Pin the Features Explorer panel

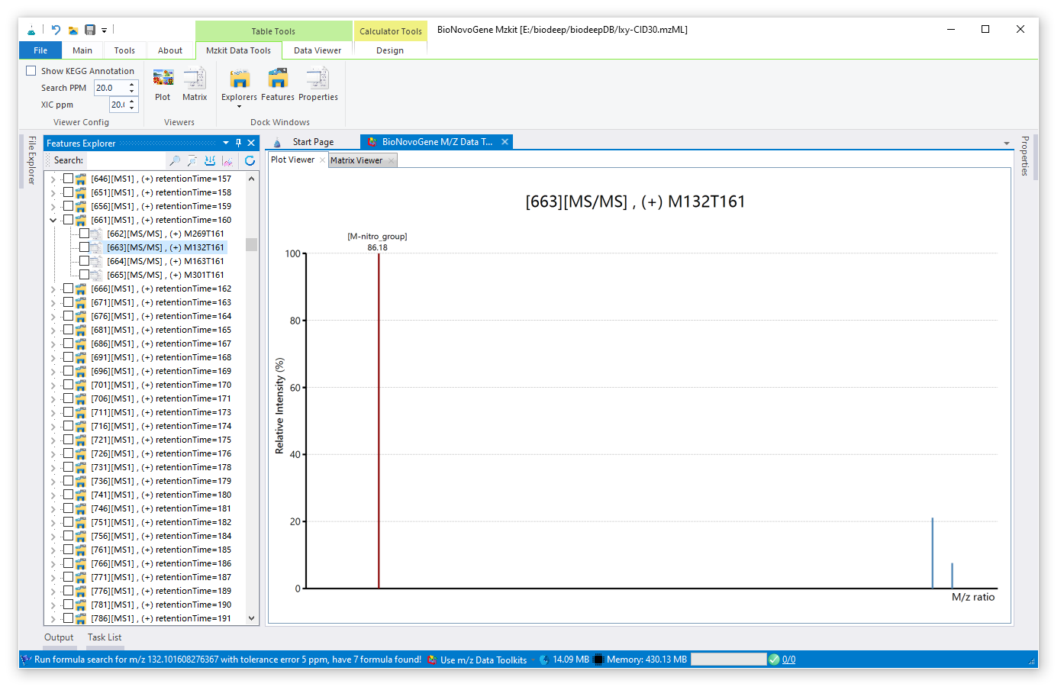[x=238, y=143]
